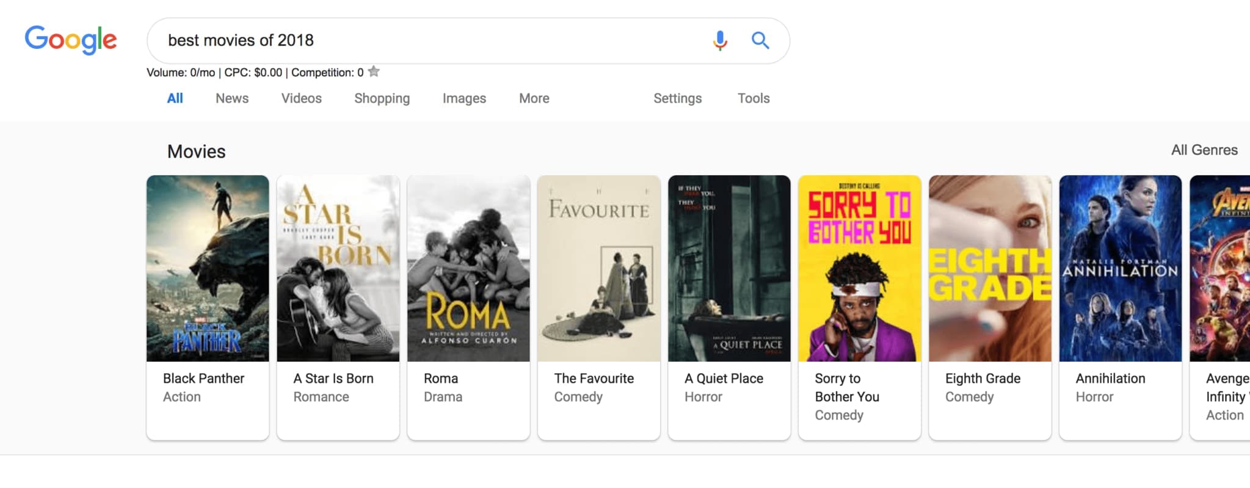Open the A Star Is Born poster

(338, 268)
